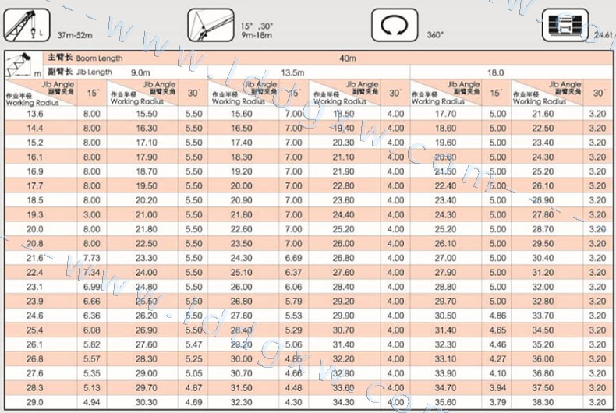
Task: Click the jib angle diagram icon
Action: (x=211, y=26)
